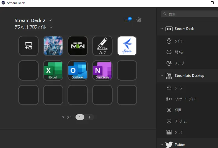Select empty key right of OneNote
Viewport: 218px width, 148px height.
(x=127, y=70)
